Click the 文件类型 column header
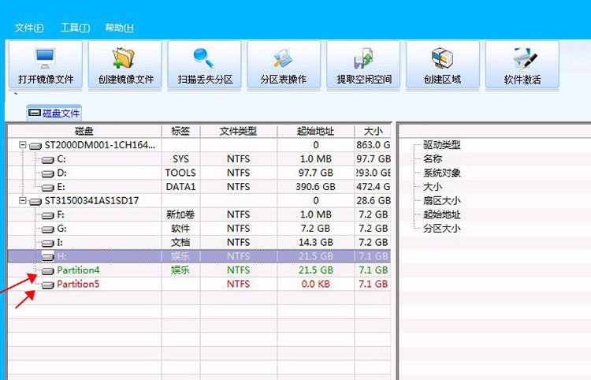The width and height of the screenshot is (591, 380). [238, 131]
